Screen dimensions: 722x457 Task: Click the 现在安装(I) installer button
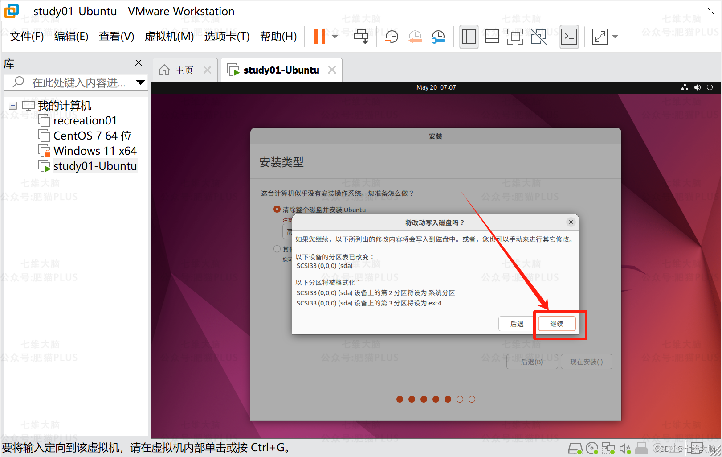pyautogui.click(x=586, y=362)
